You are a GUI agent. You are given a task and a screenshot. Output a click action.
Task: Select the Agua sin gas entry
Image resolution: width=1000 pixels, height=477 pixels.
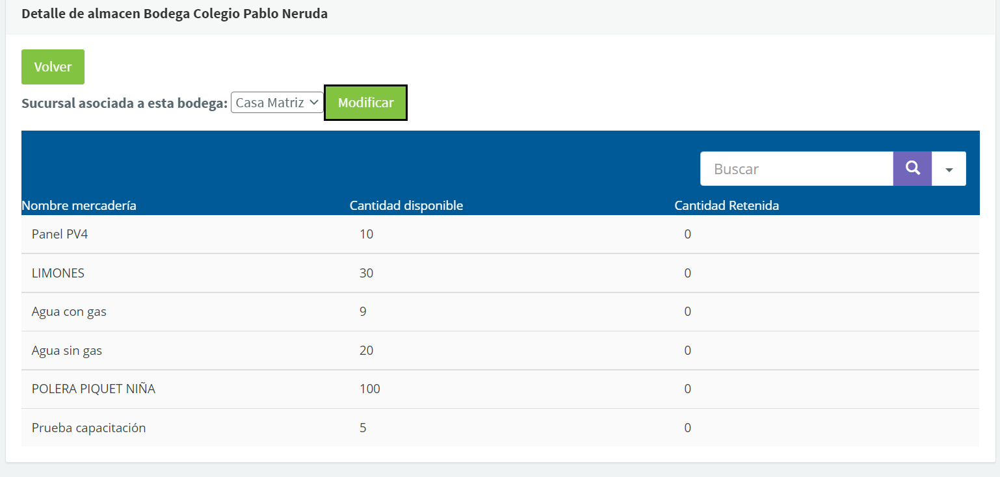point(67,350)
